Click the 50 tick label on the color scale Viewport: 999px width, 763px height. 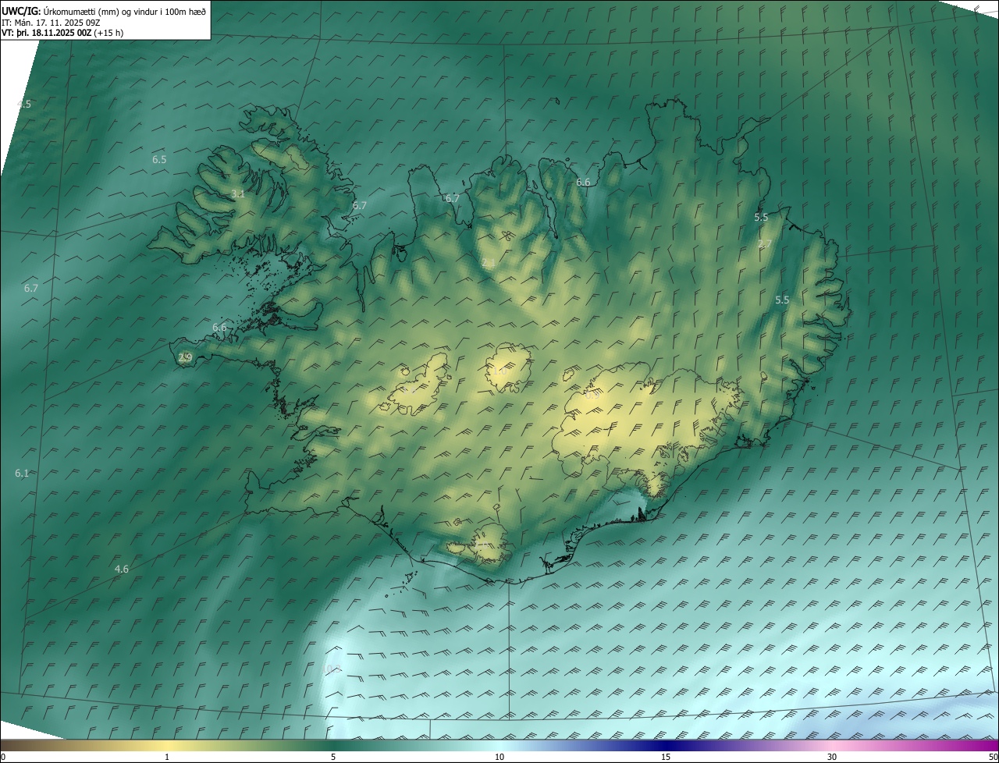(x=993, y=758)
